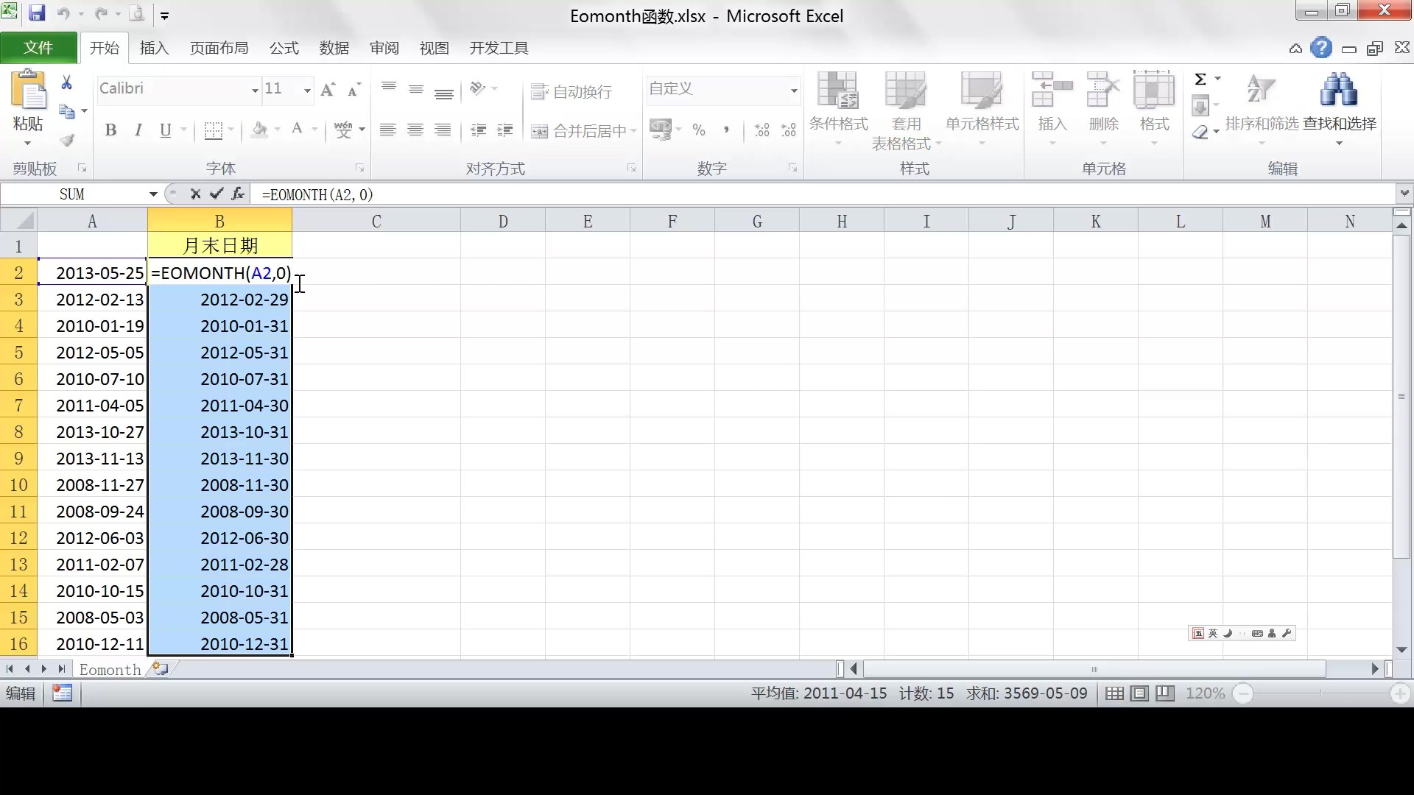The width and height of the screenshot is (1414, 795).
Task: Click the increase decimal icon
Action: [761, 130]
